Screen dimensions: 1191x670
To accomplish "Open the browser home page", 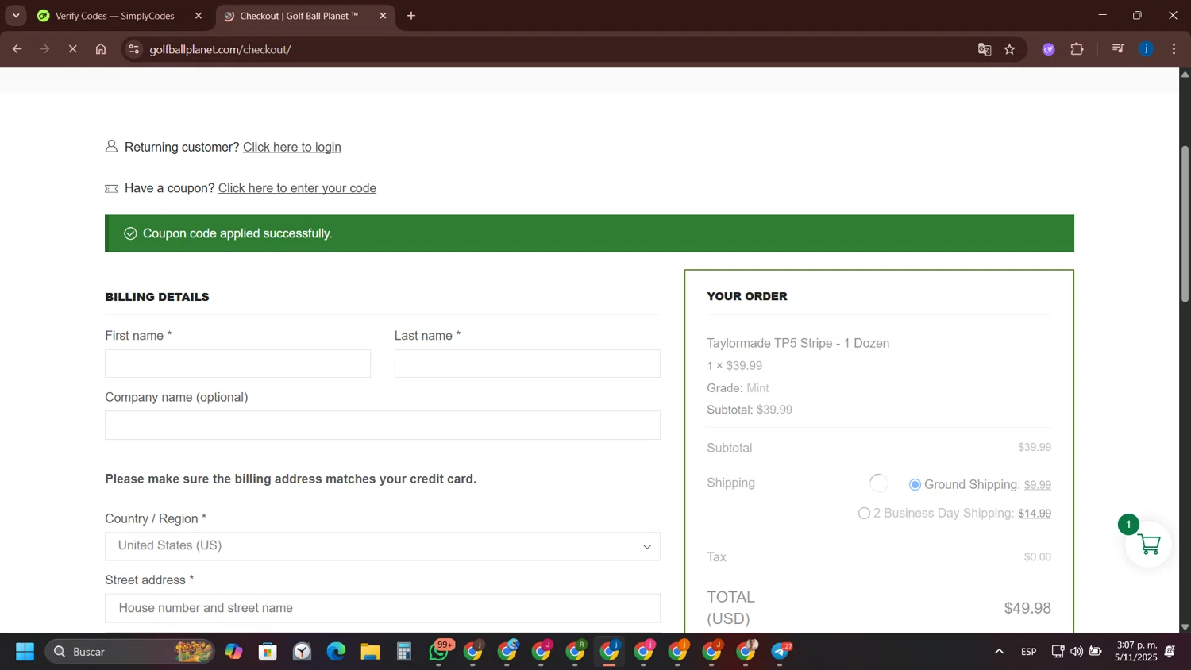I will (x=101, y=49).
